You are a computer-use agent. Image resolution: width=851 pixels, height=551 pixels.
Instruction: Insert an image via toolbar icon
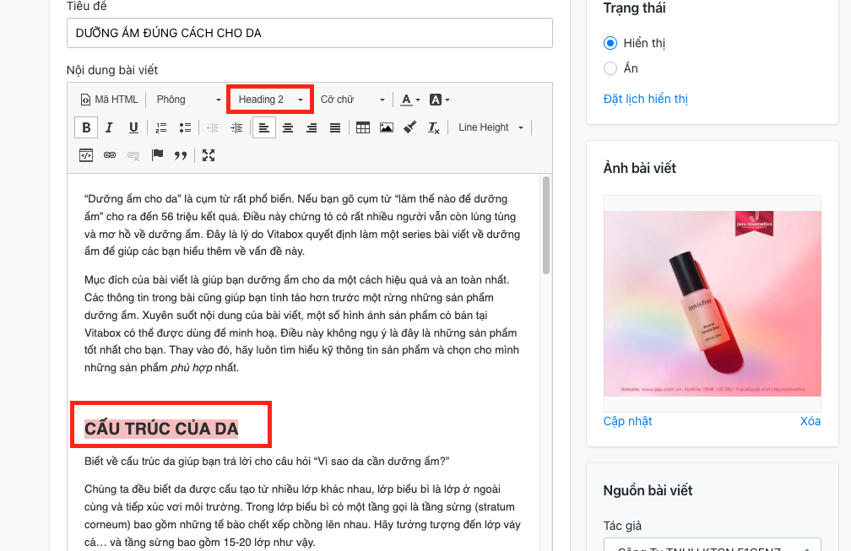click(387, 127)
